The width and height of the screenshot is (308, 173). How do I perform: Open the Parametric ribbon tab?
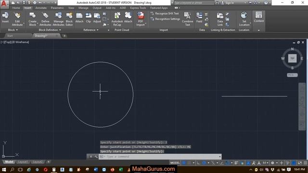tap(57, 8)
